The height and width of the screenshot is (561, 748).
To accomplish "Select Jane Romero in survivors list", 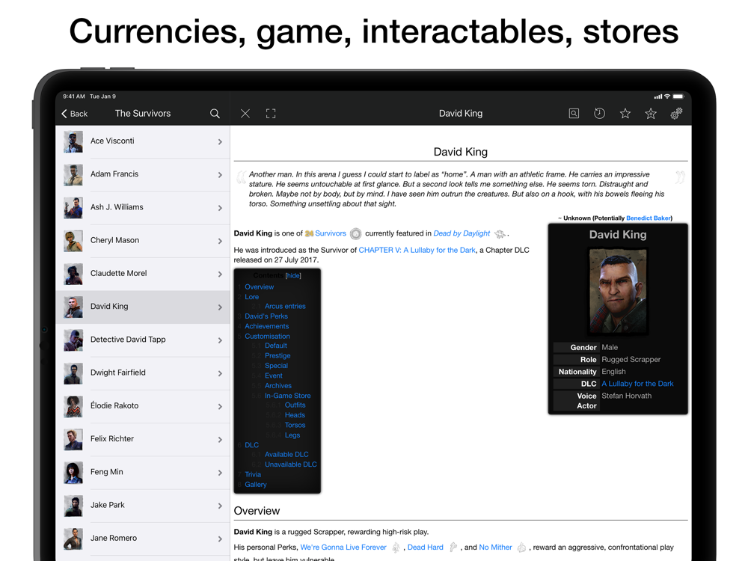I will click(x=143, y=539).
